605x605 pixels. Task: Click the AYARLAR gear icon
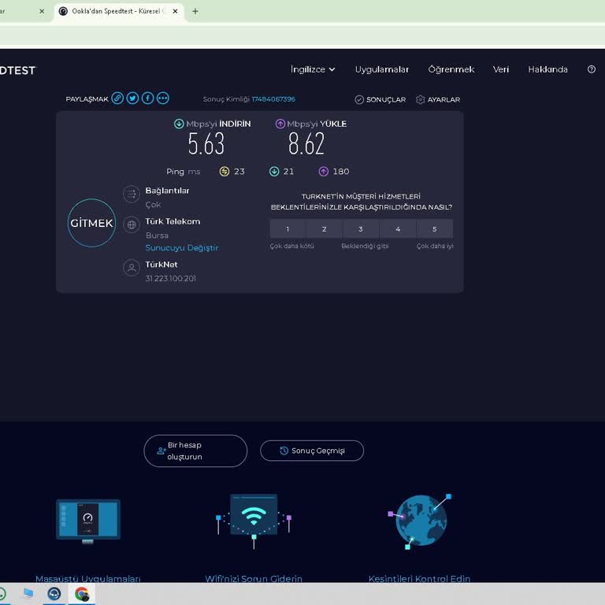click(420, 99)
